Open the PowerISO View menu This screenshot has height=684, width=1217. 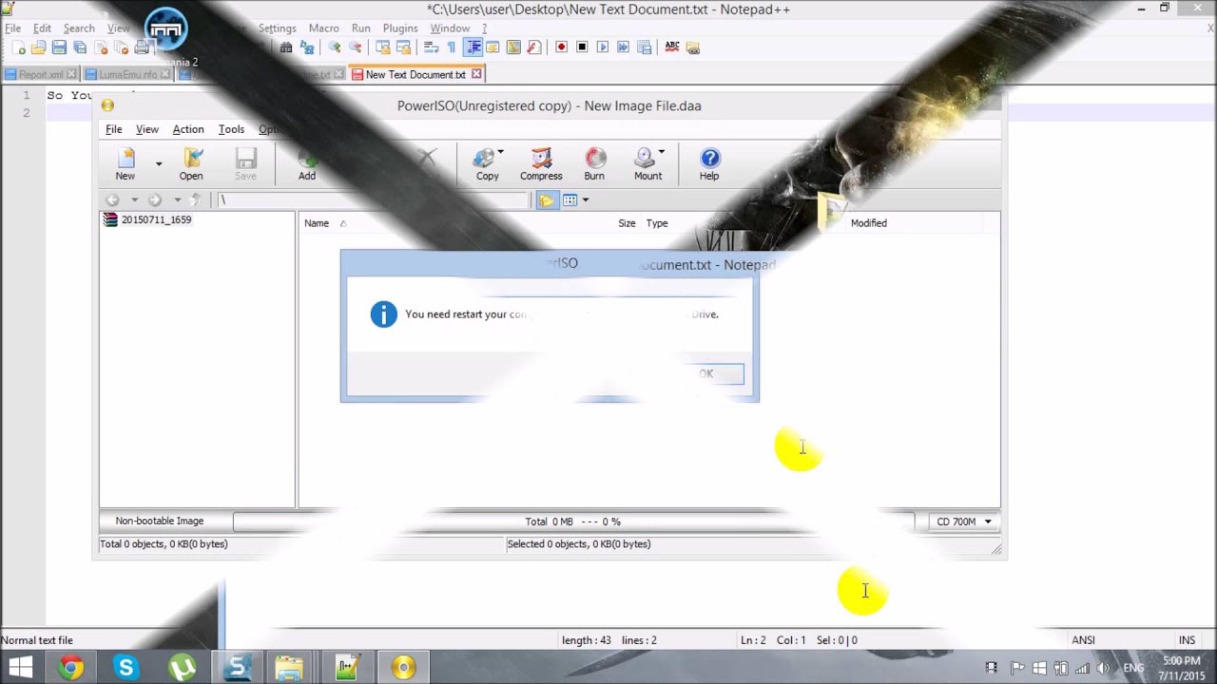click(147, 129)
